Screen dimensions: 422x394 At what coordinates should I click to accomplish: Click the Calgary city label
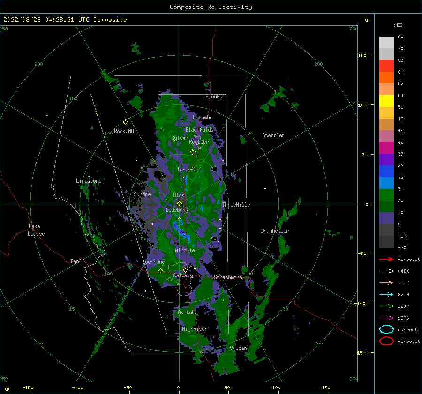[183, 275]
